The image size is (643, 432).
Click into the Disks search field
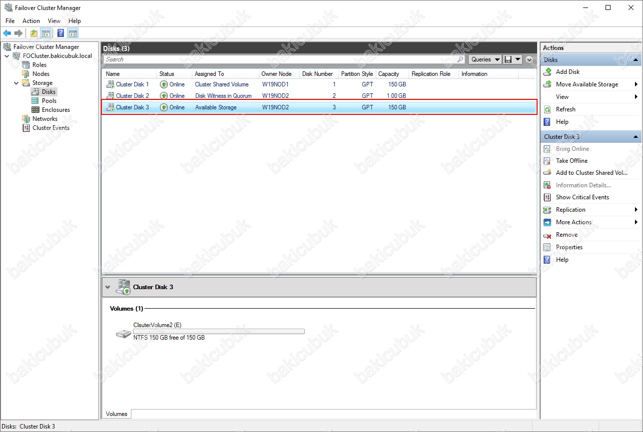coord(280,59)
